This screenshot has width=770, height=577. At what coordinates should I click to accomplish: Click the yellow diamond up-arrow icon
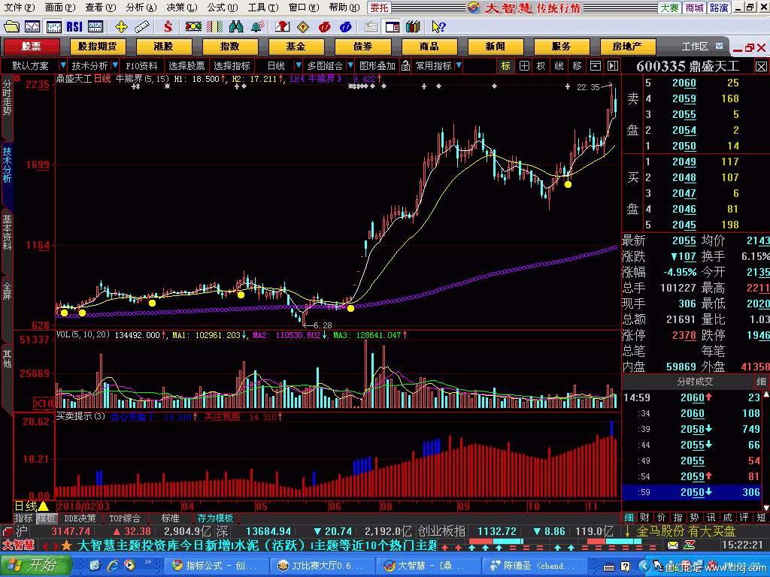pyautogui.click(x=303, y=26)
